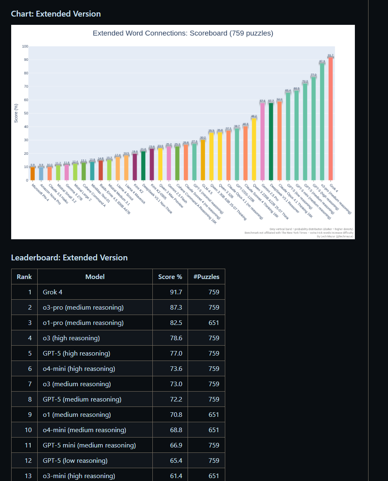Select the "o1-pro (medium reasoning)" table cell
Image resolution: width=388 pixels, height=481 pixels.
[x=95, y=323]
